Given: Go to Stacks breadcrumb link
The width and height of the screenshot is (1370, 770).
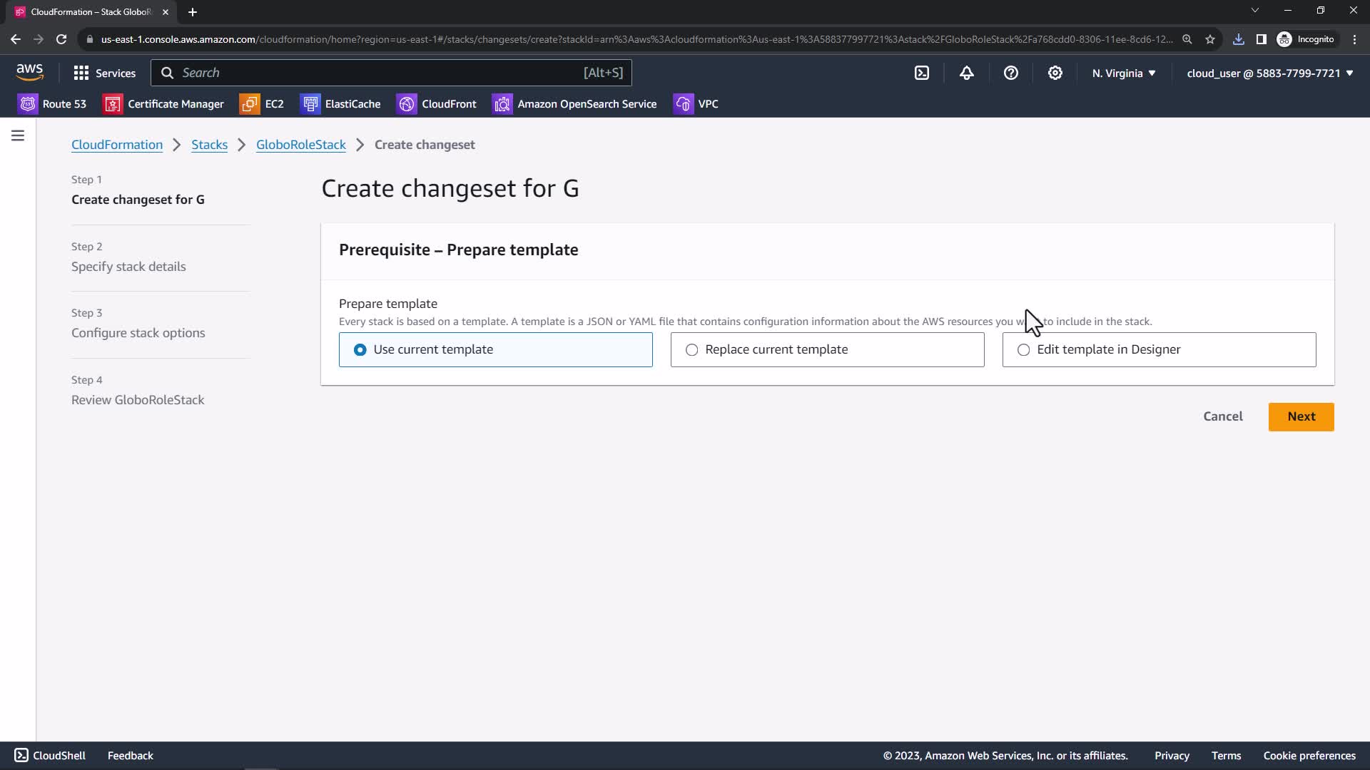Looking at the screenshot, I should click(x=209, y=145).
